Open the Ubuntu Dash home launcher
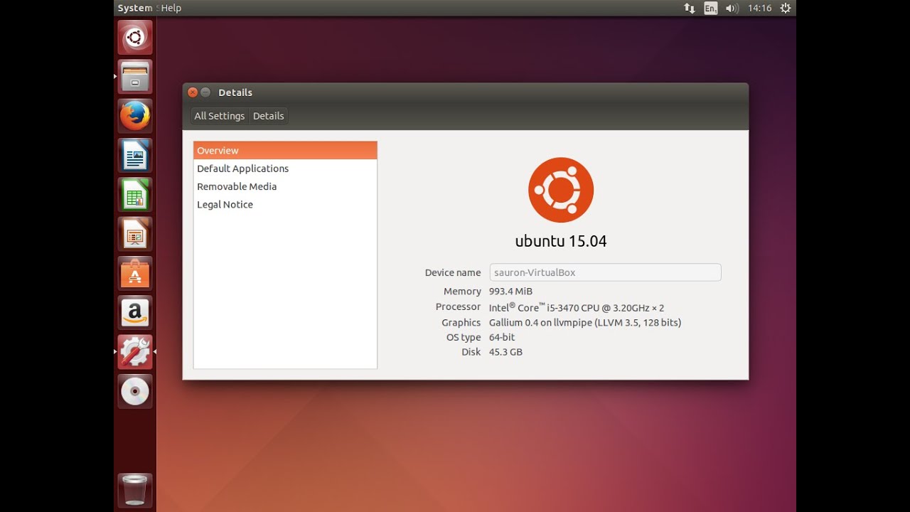 click(135, 38)
